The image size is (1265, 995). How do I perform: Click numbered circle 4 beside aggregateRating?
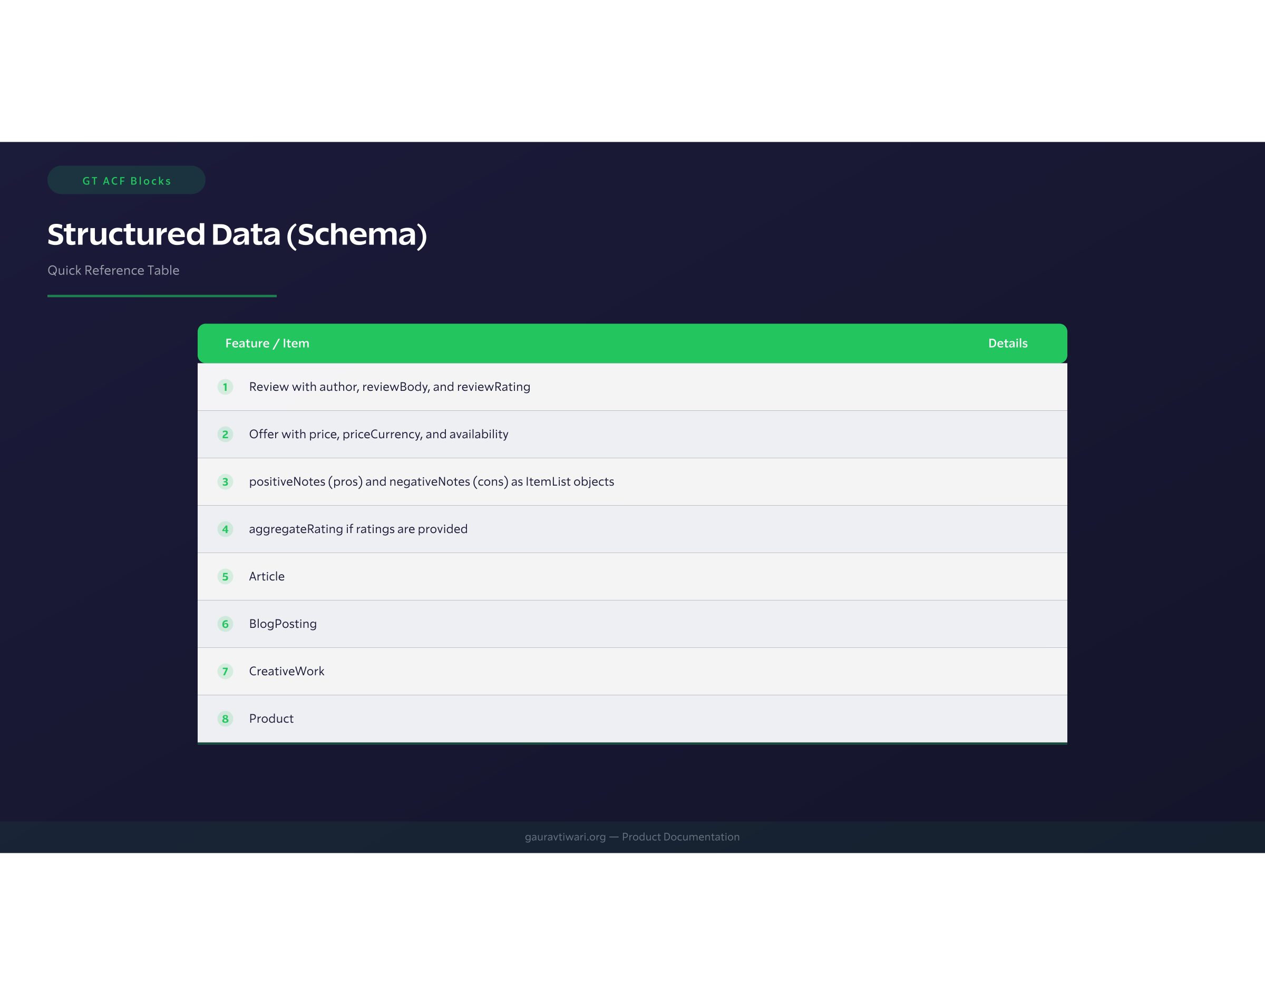[x=225, y=529]
